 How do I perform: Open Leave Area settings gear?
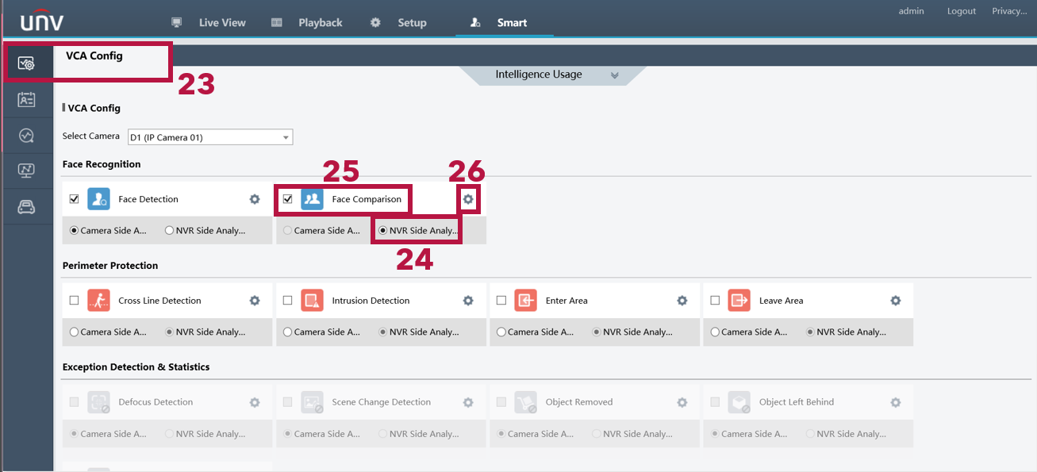pos(895,301)
